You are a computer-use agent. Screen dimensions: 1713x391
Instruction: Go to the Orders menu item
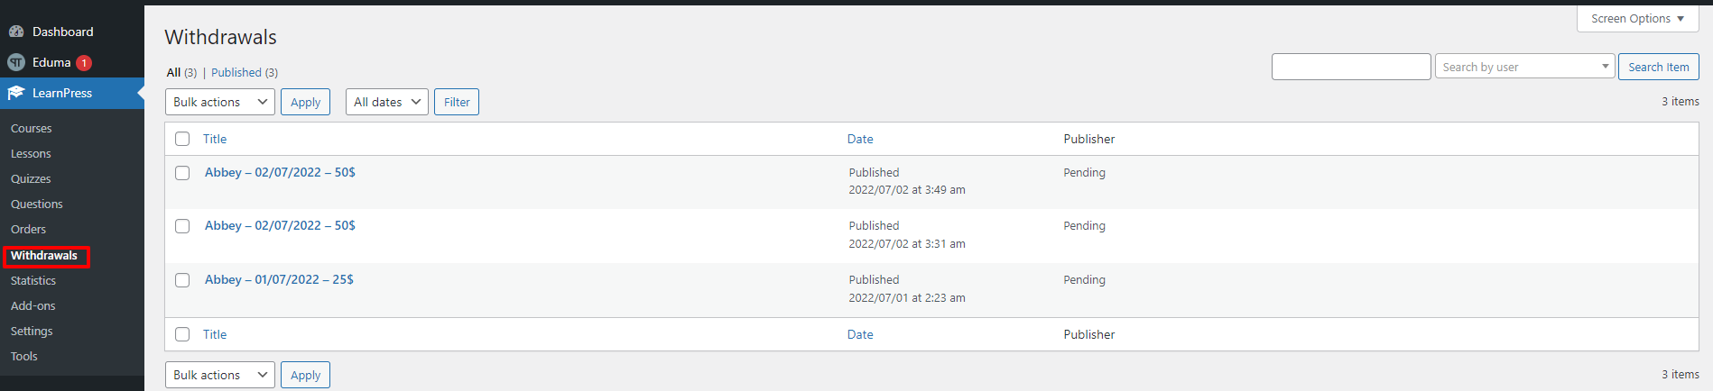point(28,230)
